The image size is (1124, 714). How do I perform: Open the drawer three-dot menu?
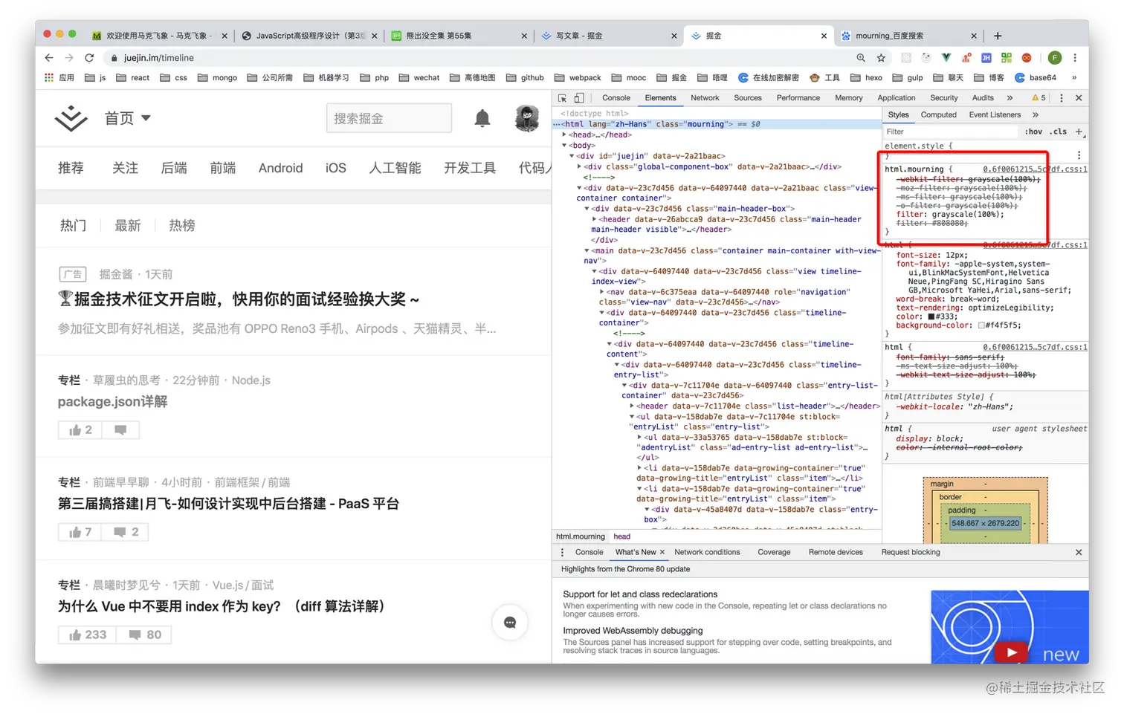pyautogui.click(x=562, y=552)
